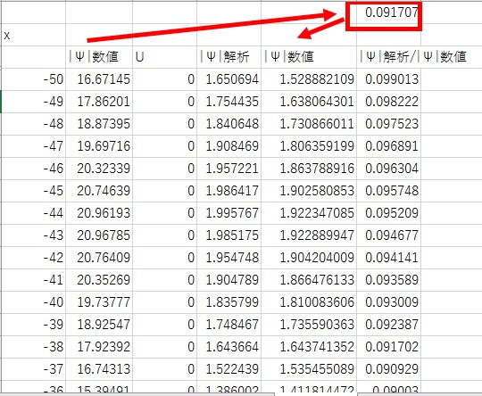Select the x value -40 cell
The height and width of the screenshot is (396, 482).
tap(34, 302)
